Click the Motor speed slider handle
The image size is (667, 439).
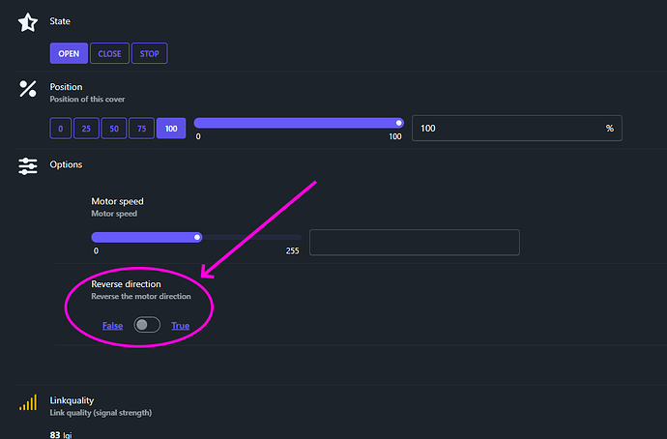(197, 236)
